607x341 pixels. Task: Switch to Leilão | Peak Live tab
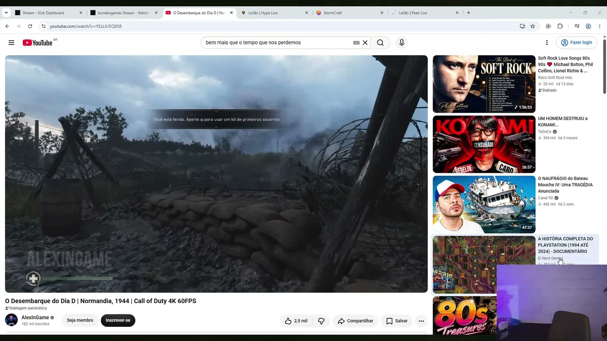coord(425,13)
